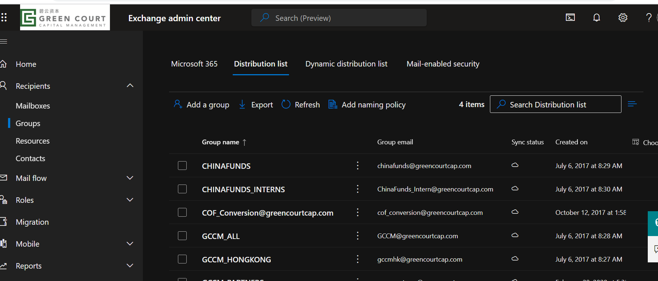
Task: Select the GCCM_HONGKONG checkbox
Action: coord(182,259)
